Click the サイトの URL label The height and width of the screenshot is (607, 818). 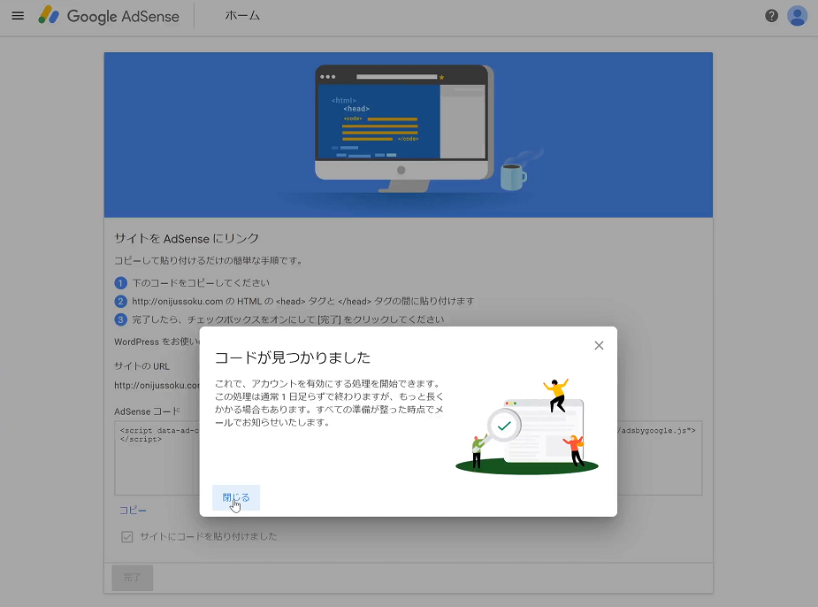point(141,365)
